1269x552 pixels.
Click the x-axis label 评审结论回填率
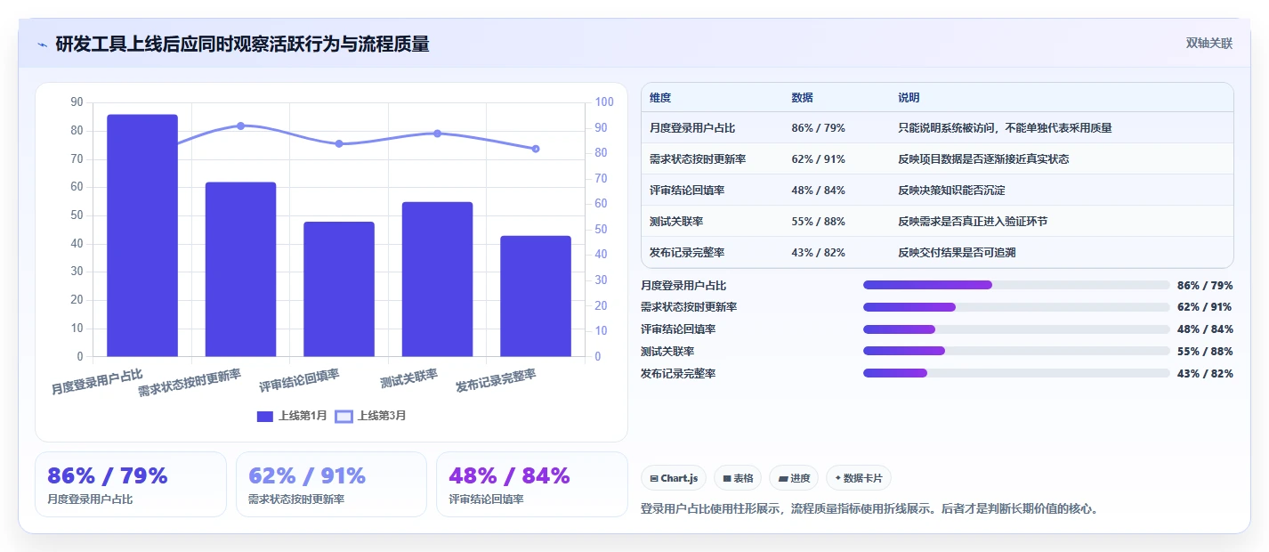[x=300, y=381]
